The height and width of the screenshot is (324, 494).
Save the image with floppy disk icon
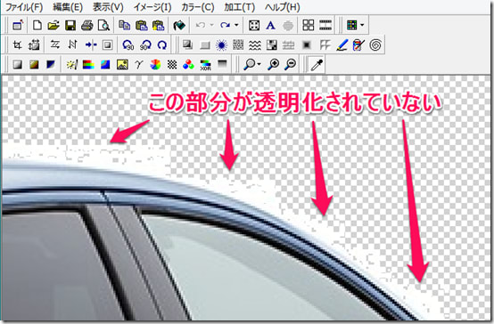click(70, 25)
